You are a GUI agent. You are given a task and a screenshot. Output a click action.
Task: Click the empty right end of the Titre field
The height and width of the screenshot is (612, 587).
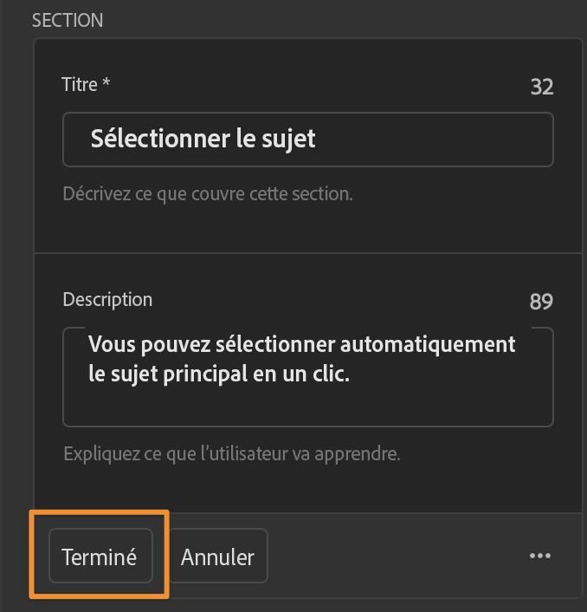468,139
